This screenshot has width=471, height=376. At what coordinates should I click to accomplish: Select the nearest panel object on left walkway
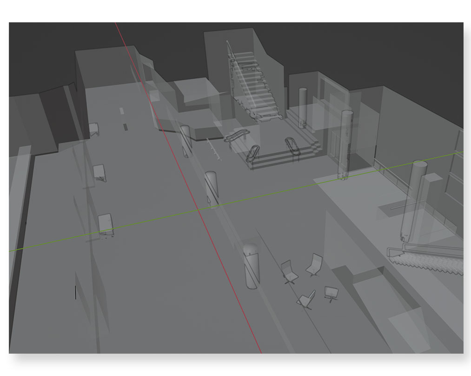pyautogui.click(x=106, y=225)
